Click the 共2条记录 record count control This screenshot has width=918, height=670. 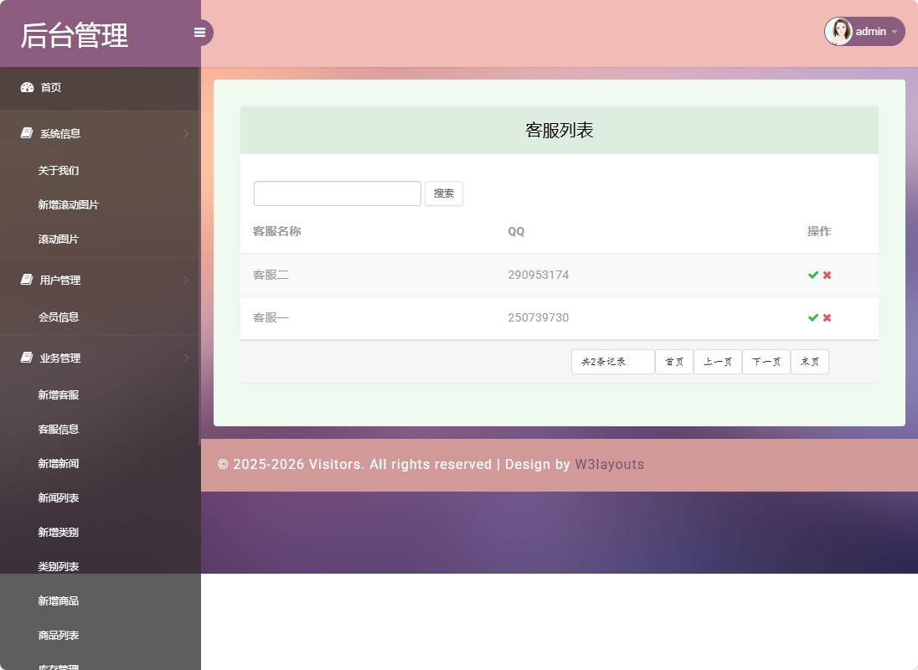(612, 361)
